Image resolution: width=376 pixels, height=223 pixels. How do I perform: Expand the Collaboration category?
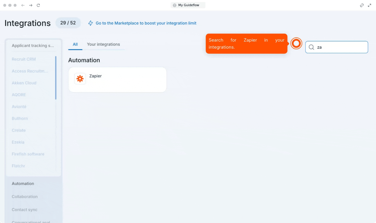[25, 196]
